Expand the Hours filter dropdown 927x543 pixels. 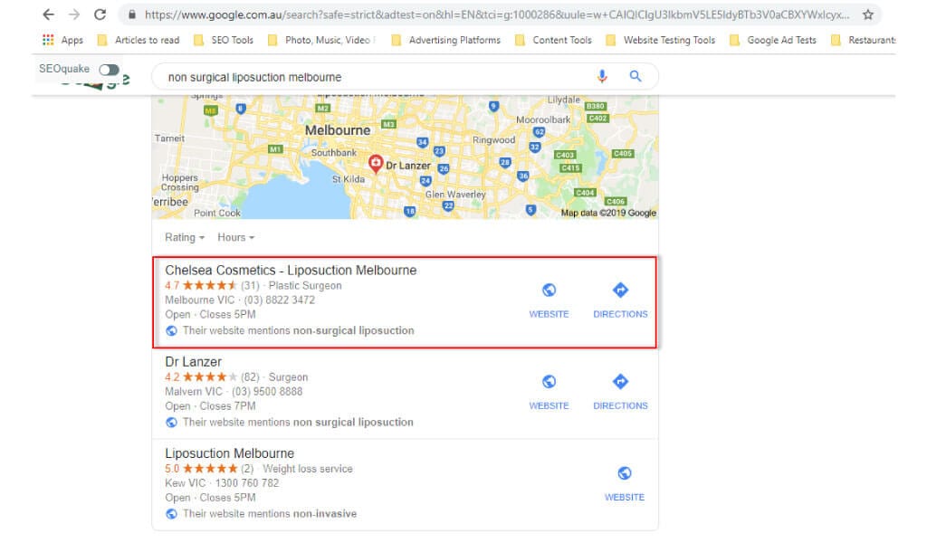click(236, 237)
